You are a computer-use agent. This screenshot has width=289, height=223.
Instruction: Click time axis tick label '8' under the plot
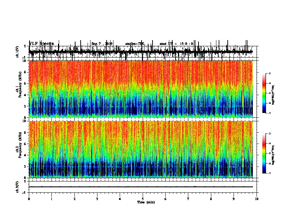click(211, 199)
